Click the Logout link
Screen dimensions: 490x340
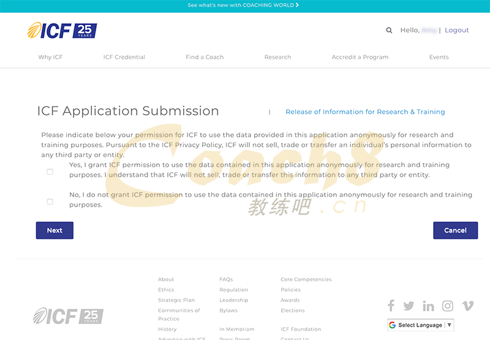456,30
